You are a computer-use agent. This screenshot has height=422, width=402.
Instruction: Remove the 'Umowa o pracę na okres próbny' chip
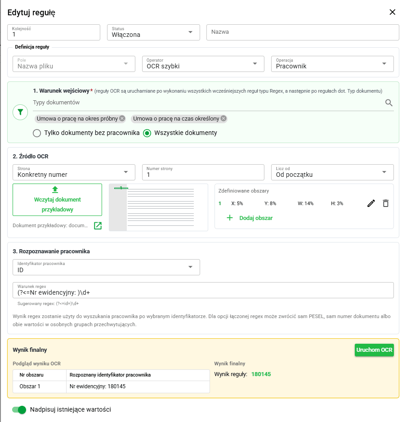point(122,118)
